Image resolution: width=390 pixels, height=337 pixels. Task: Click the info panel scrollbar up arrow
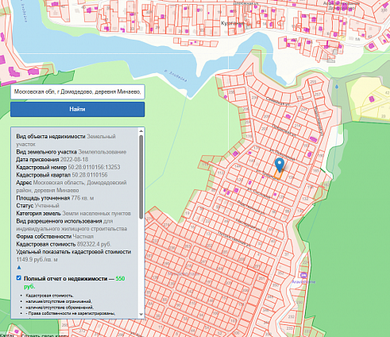coord(141,131)
